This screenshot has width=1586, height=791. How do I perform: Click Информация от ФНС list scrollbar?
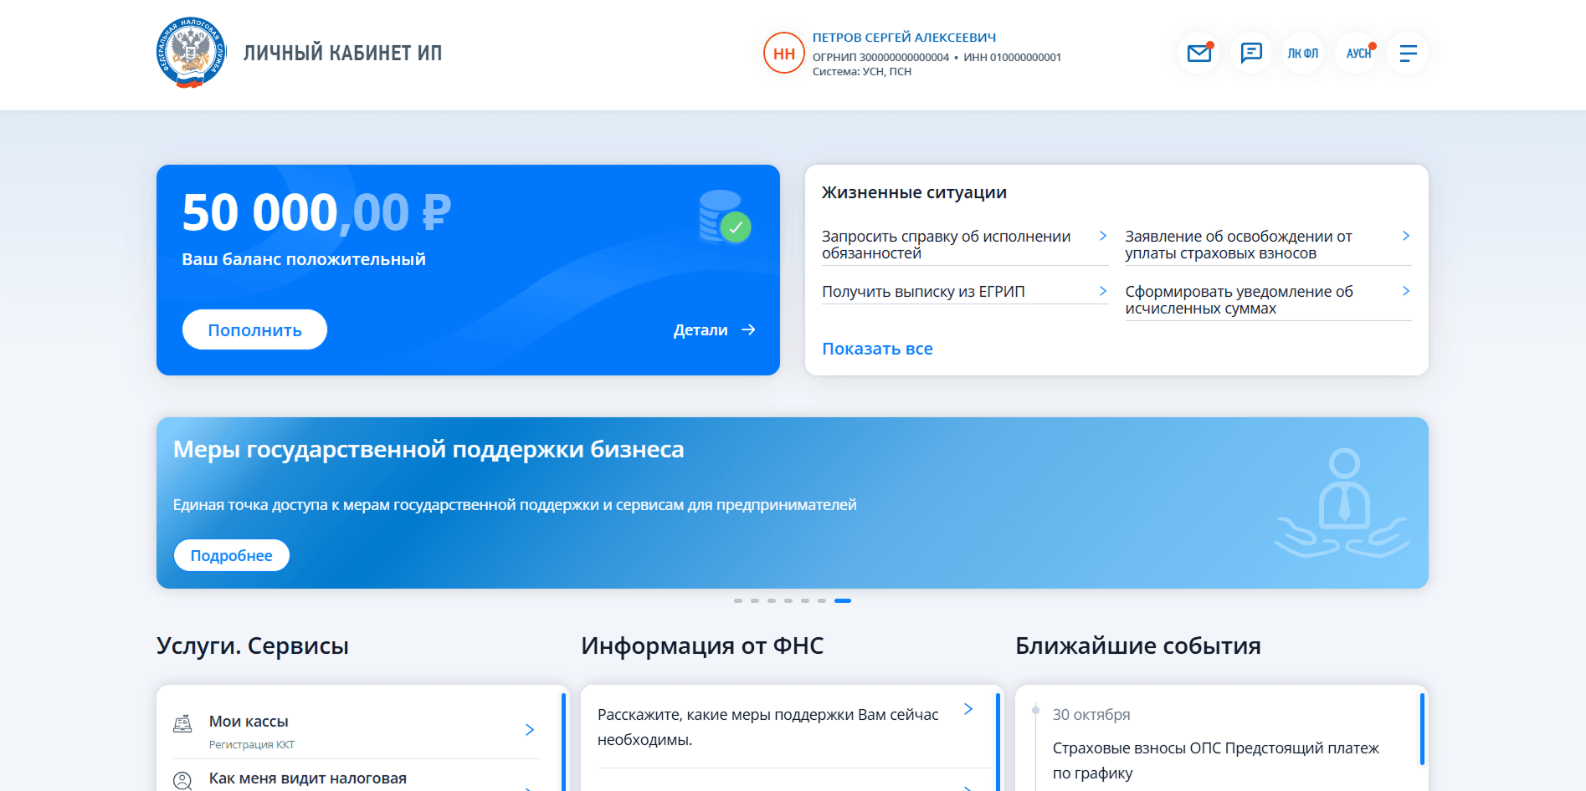point(998,742)
